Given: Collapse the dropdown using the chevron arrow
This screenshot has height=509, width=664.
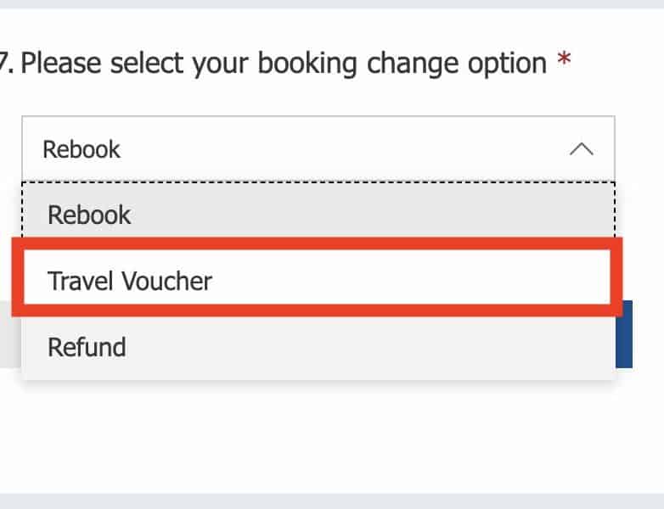Looking at the screenshot, I should point(581,149).
